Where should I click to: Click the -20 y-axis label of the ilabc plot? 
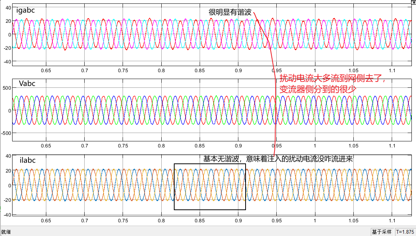pyautogui.click(x=8, y=200)
